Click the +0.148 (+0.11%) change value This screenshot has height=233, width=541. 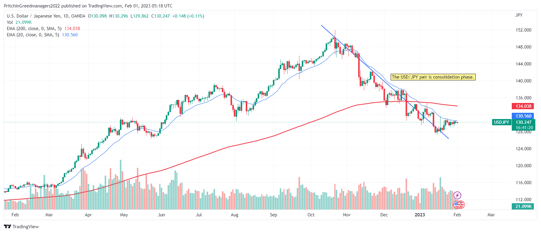[x=188, y=16]
